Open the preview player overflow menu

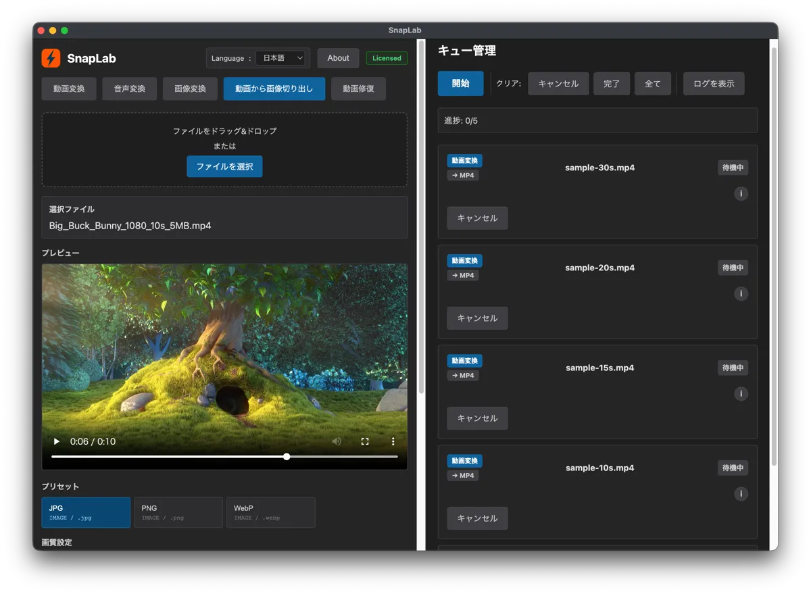[393, 441]
